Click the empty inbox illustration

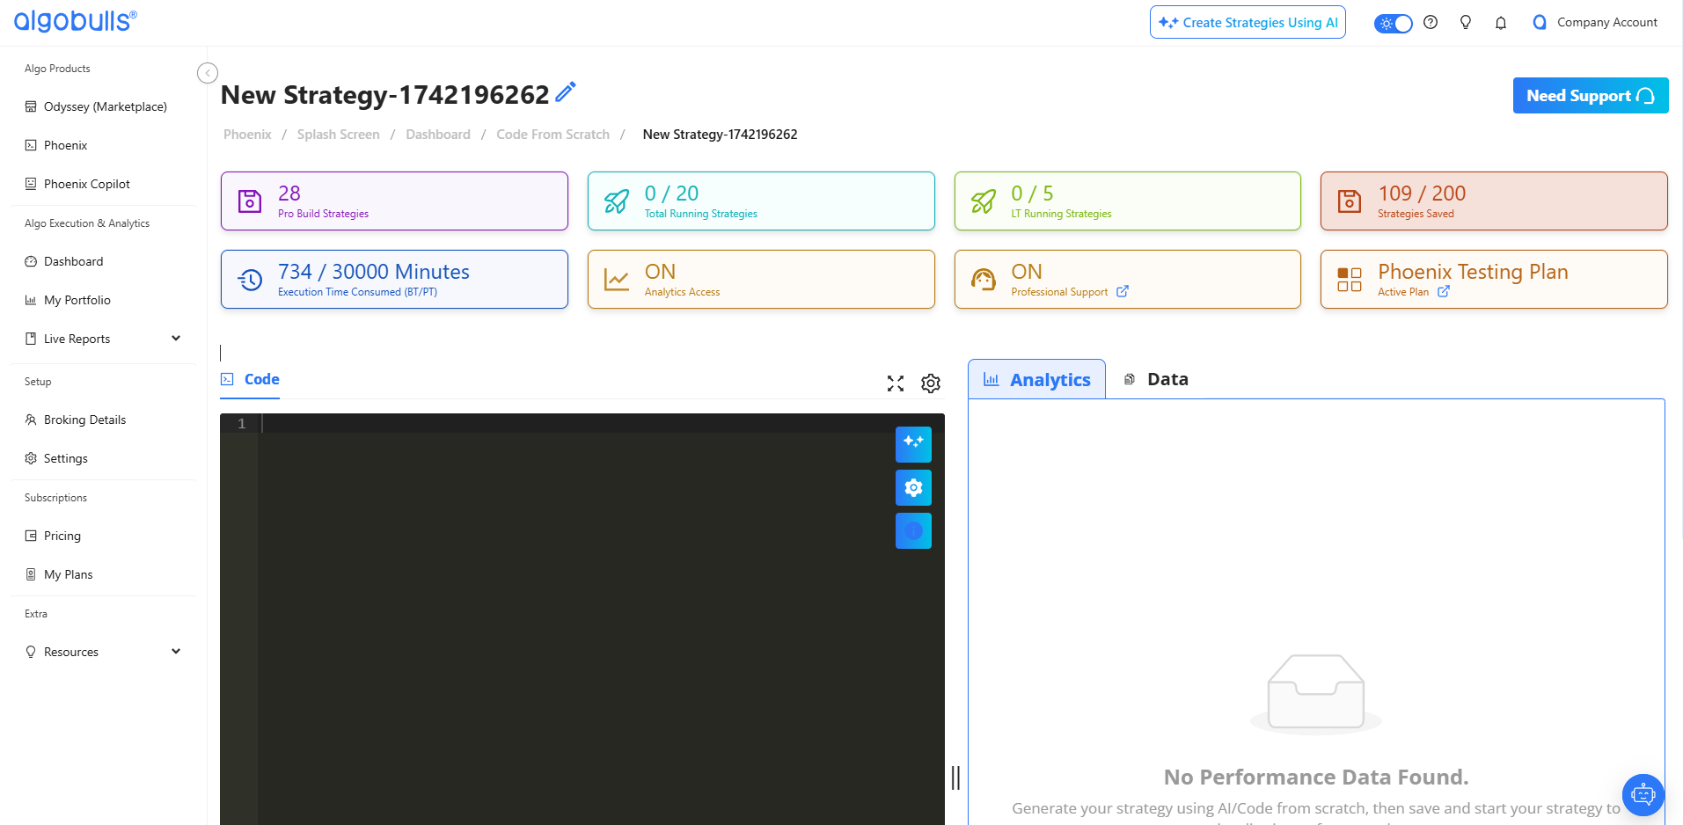click(1316, 694)
